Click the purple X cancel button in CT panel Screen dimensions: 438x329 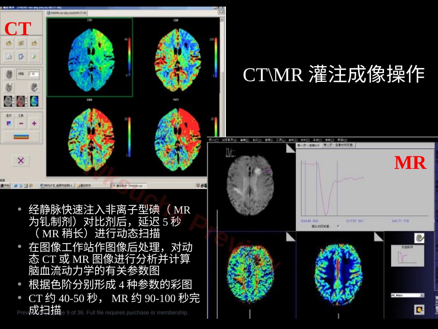pos(21,160)
